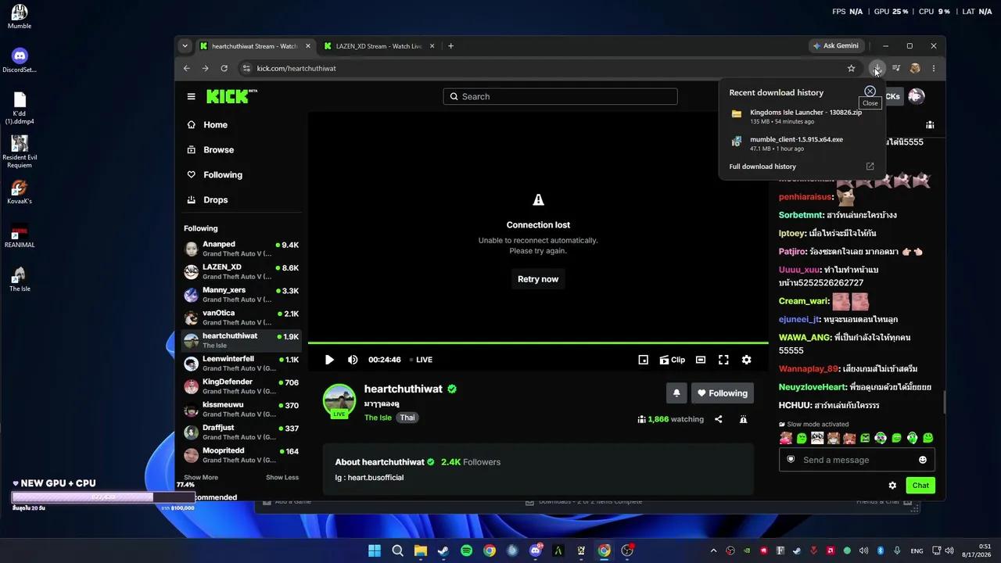Open Discord from the taskbar

(536, 550)
